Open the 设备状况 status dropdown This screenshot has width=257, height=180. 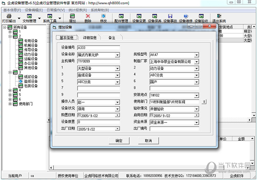coord(117,109)
